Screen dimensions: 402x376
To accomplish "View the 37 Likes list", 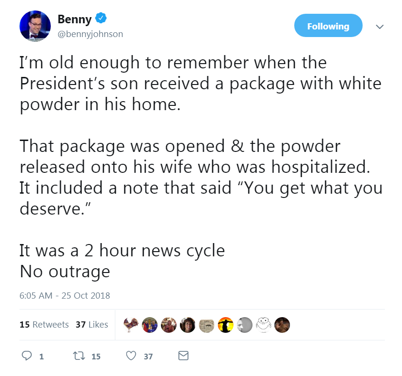I will coord(92,324).
